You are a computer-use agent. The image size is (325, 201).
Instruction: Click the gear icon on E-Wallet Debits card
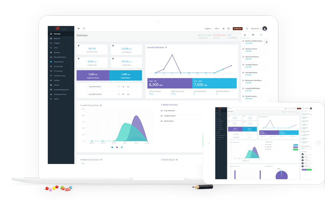point(113,59)
